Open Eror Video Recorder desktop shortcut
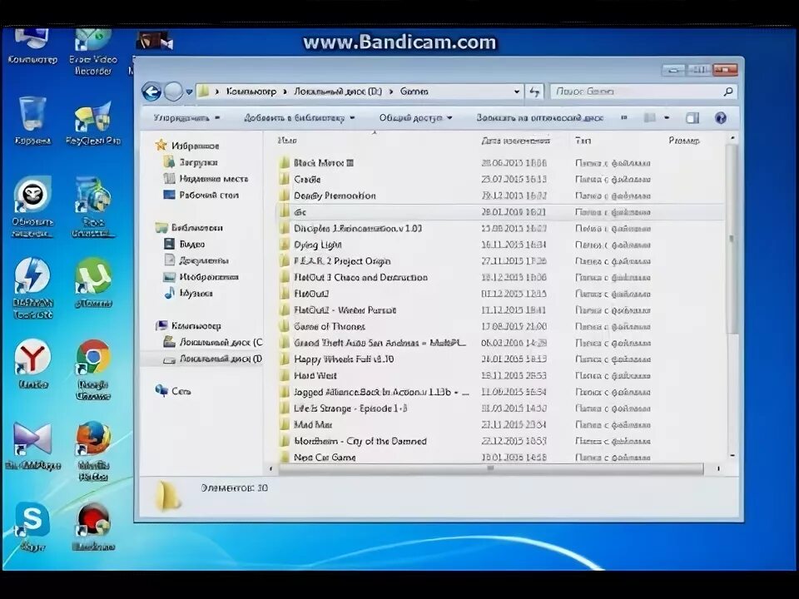Image resolution: width=799 pixels, height=599 pixels. pos(93,52)
